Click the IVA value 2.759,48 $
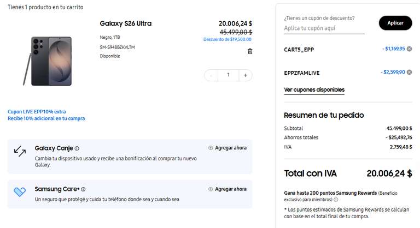This screenshot has width=420, height=228. [401, 147]
